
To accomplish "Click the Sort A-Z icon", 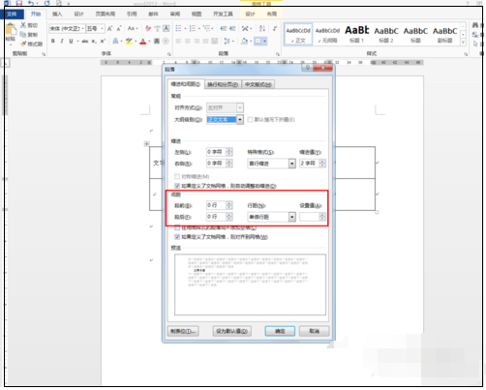I will [262, 28].
